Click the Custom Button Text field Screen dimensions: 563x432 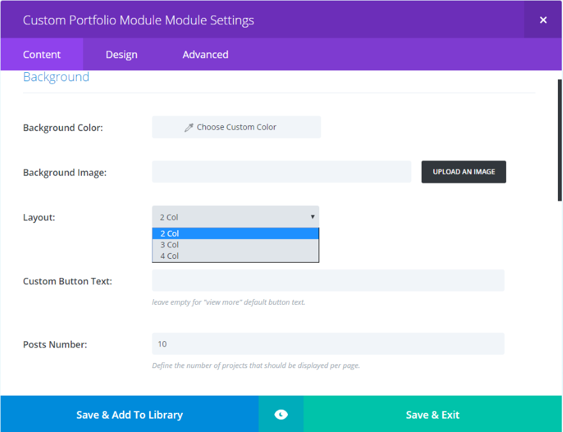coord(328,281)
